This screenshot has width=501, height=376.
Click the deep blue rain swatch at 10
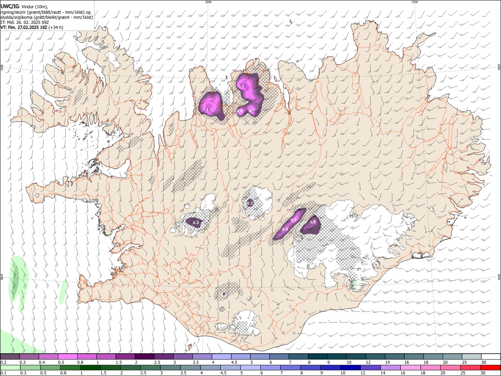point(350,368)
